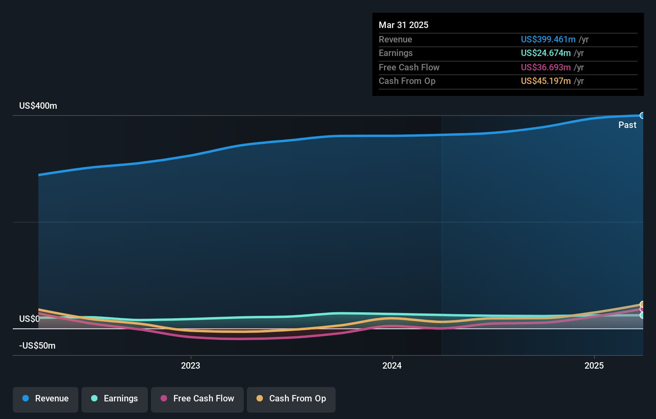Toggle the Earnings legend button

(x=115, y=399)
